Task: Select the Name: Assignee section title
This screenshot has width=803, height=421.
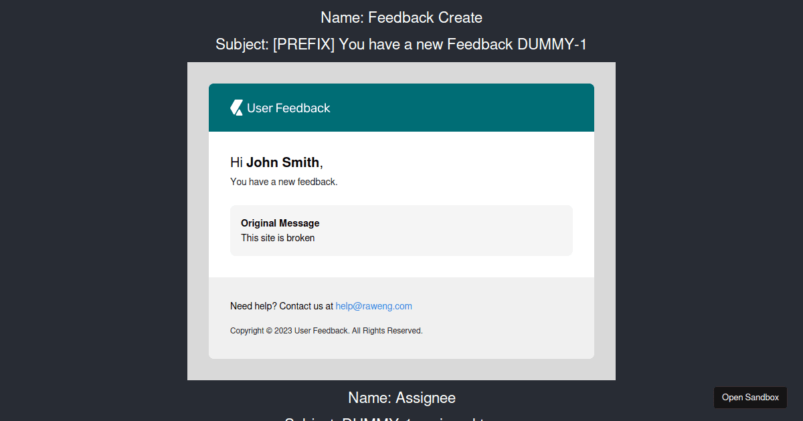Action: tap(401, 398)
